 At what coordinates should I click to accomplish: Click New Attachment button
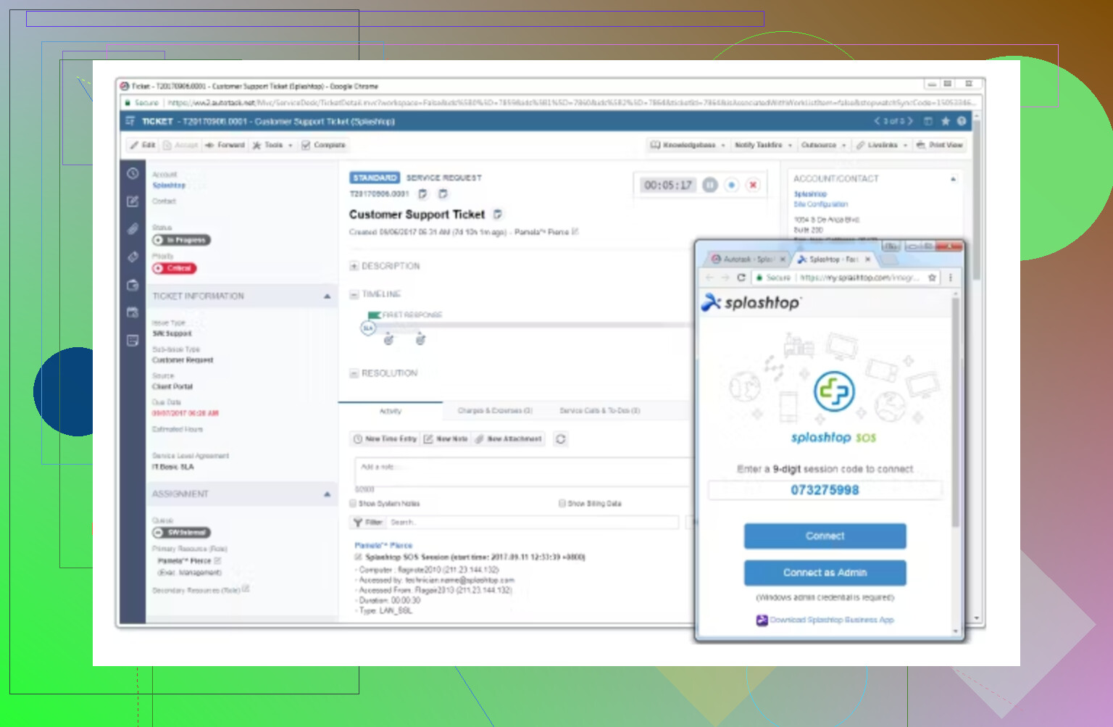click(x=509, y=439)
